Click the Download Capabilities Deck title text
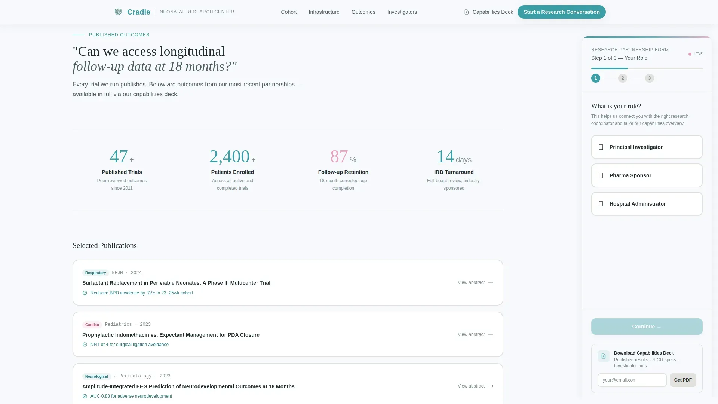 point(644,353)
